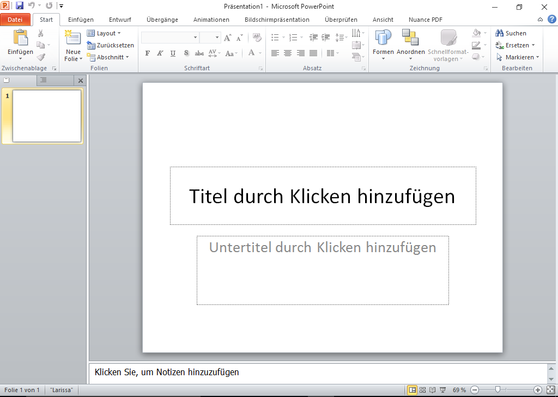558x397 pixels.
Task: Click the Zurücksetzen reset slide button
Action: [x=111, y=45]
